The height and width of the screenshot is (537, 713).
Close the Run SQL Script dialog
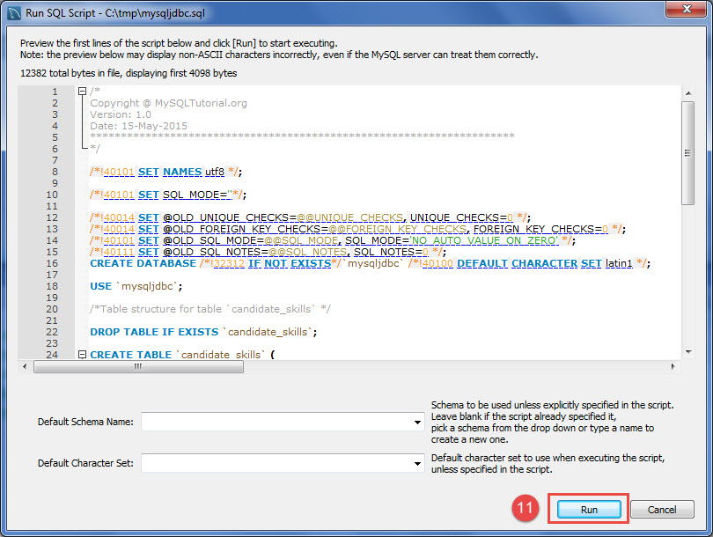point(686,10)
